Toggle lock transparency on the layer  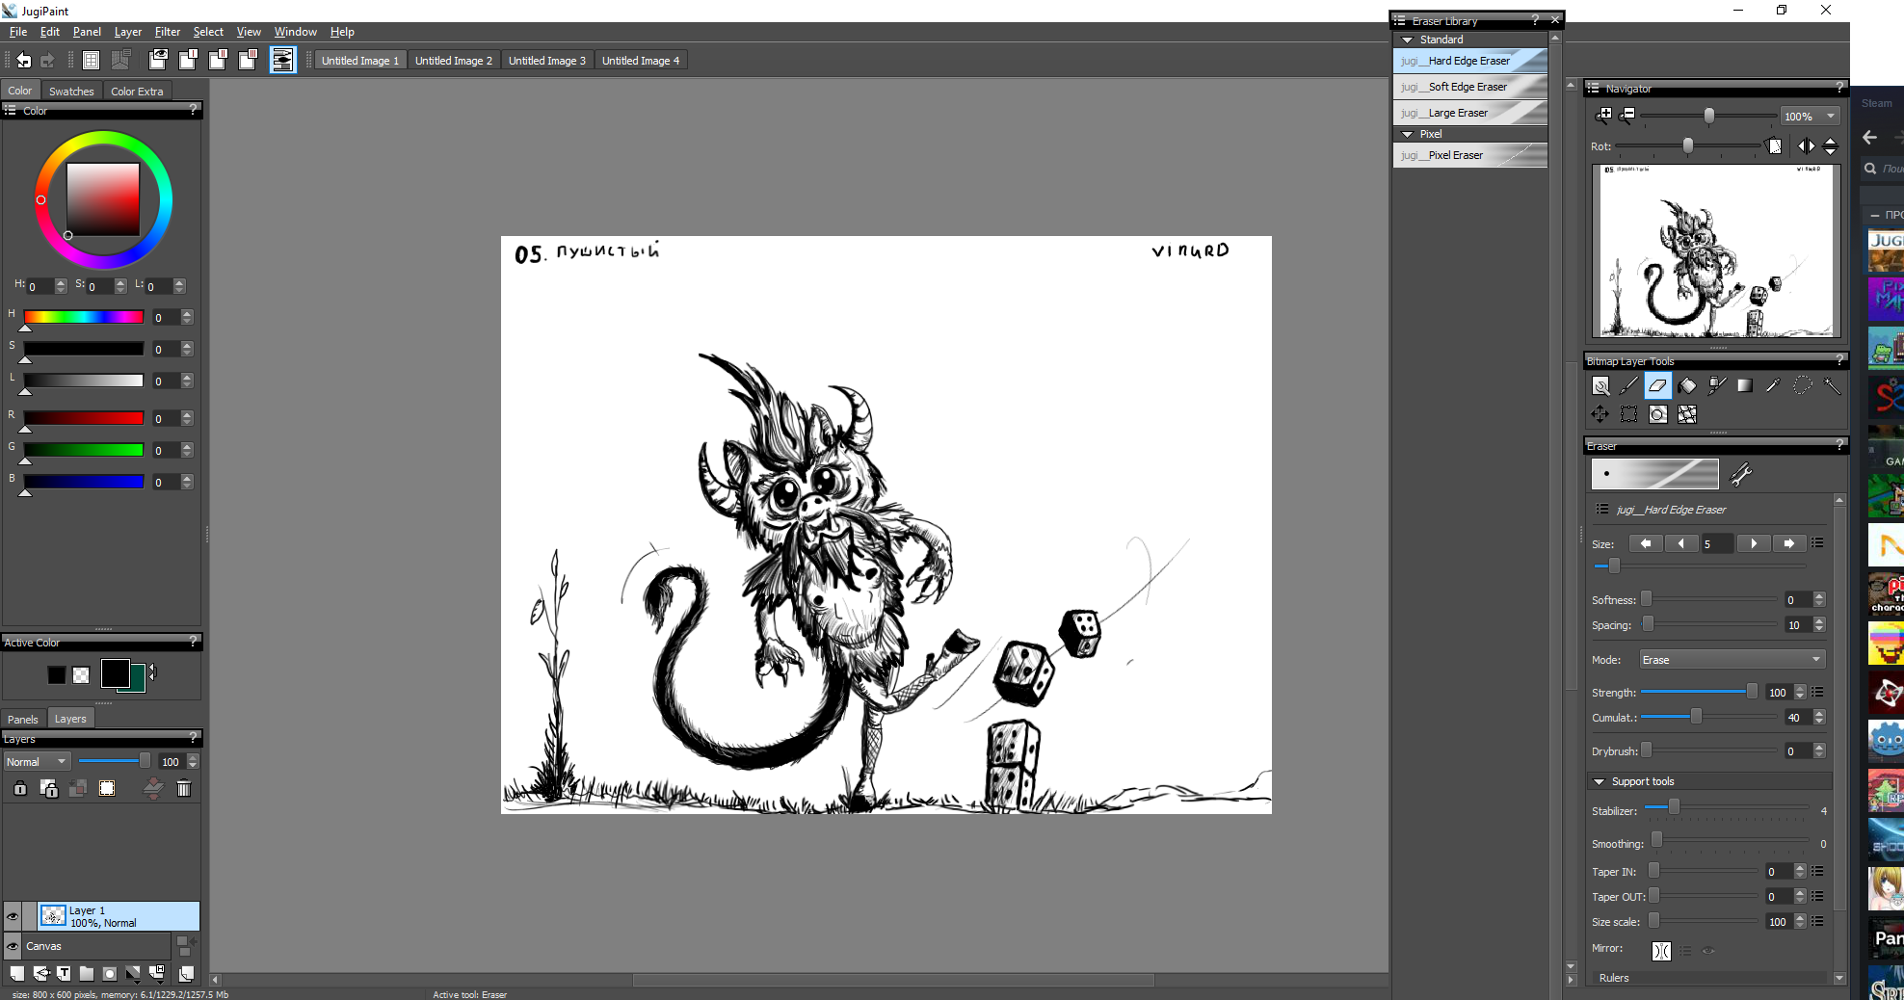[49, 789]
